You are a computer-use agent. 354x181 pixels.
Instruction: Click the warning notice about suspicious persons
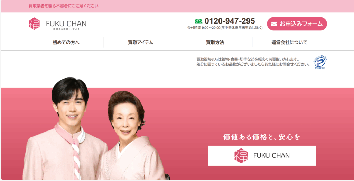tap(64, 6)
